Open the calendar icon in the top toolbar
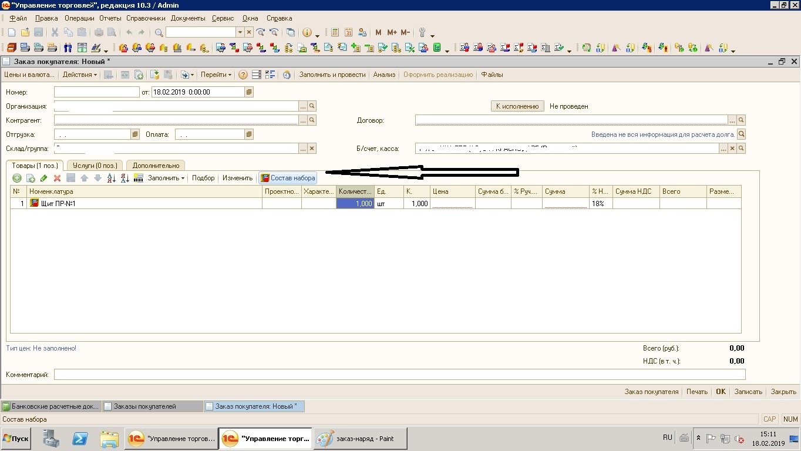The width and height of the screenshot is (801, 451). [x=349, y=33]
